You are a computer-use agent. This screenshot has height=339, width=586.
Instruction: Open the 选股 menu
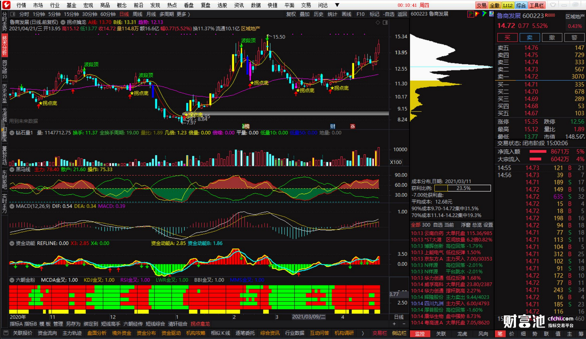[x=222, y=5]
